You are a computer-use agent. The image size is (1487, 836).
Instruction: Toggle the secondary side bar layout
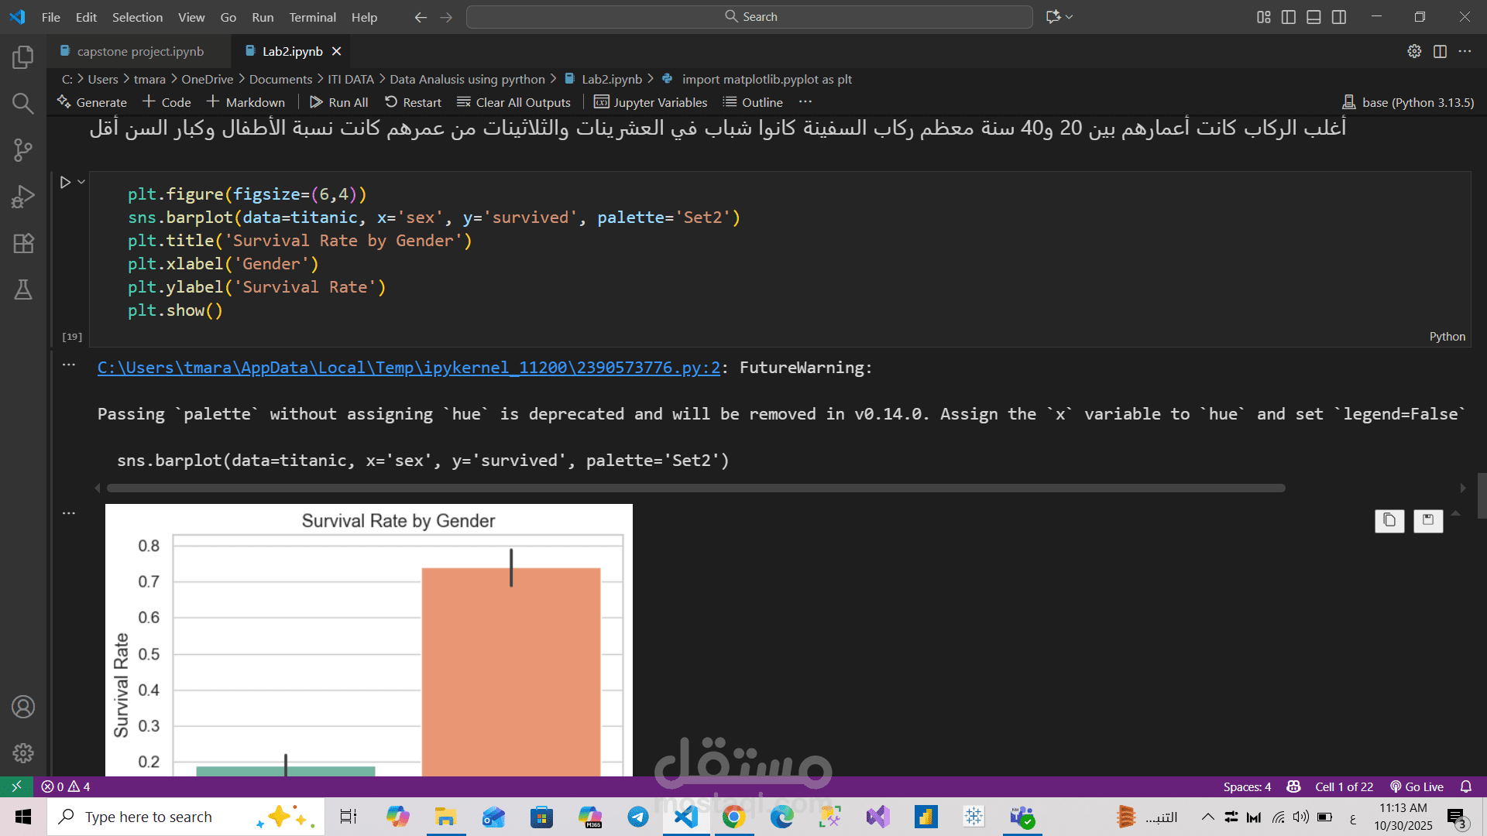[1339, 17]
